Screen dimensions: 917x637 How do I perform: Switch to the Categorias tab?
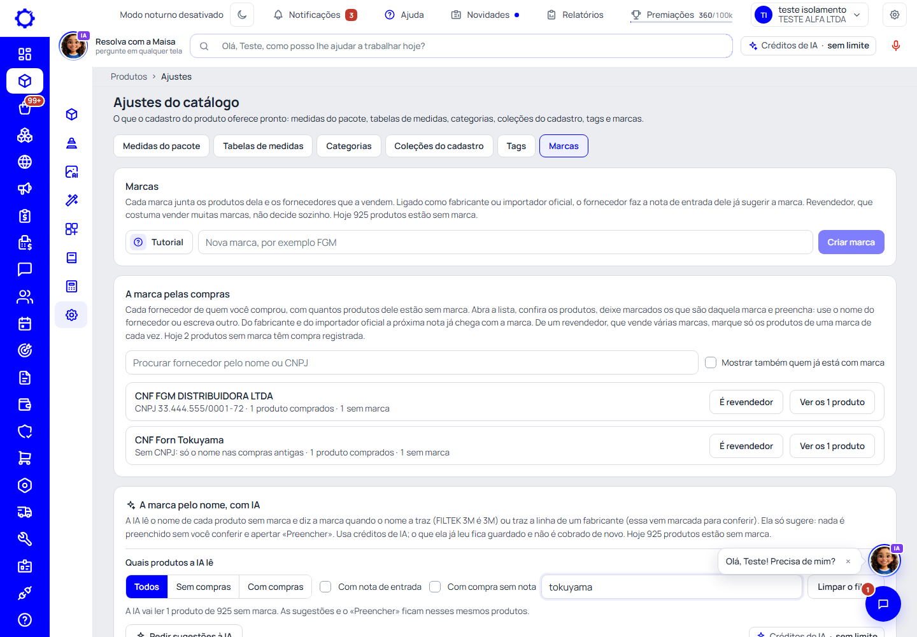tap(348, 146)
